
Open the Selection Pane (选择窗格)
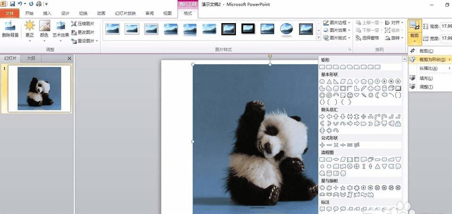(370, 38)
